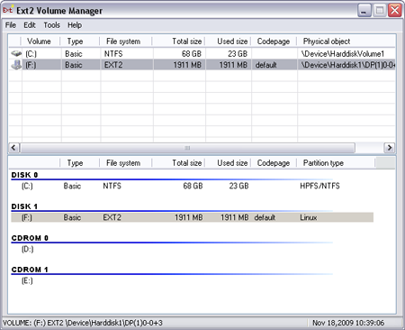Click the lower pane Codepage header
Image resolution: width=405 pixels, height=330 pixels.
(274, 163)
